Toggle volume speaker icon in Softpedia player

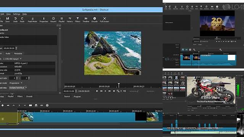tap(124, 91)
